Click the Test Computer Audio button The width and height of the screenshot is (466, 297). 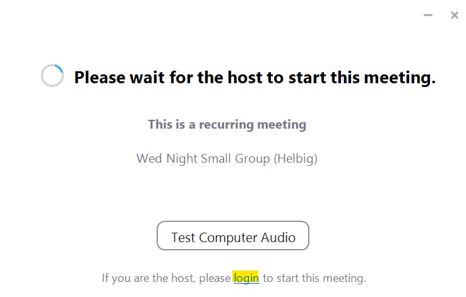click(233, 236)
